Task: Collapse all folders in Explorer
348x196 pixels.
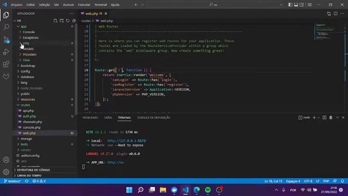Action: pyautogui.click(x=74, y=21)
